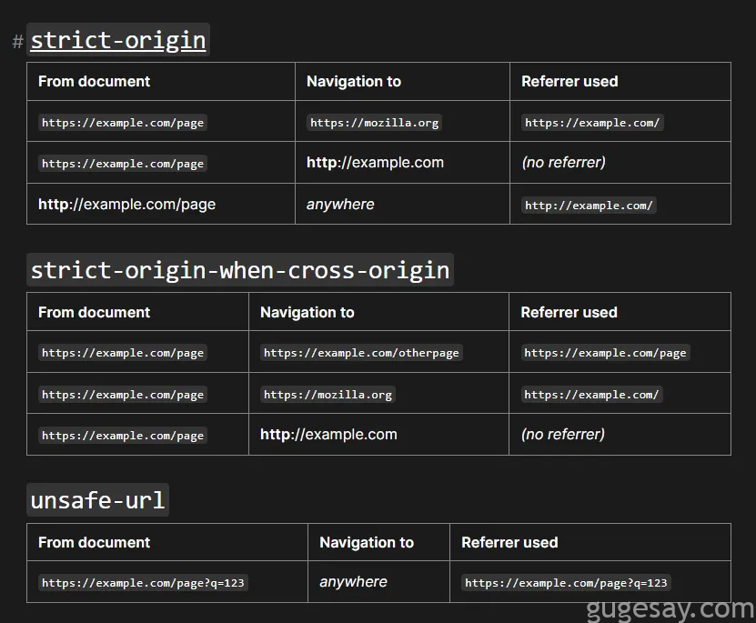Click the https://example.com/otherpage code cell
This screenshot has width=756, height=623.
361,353
